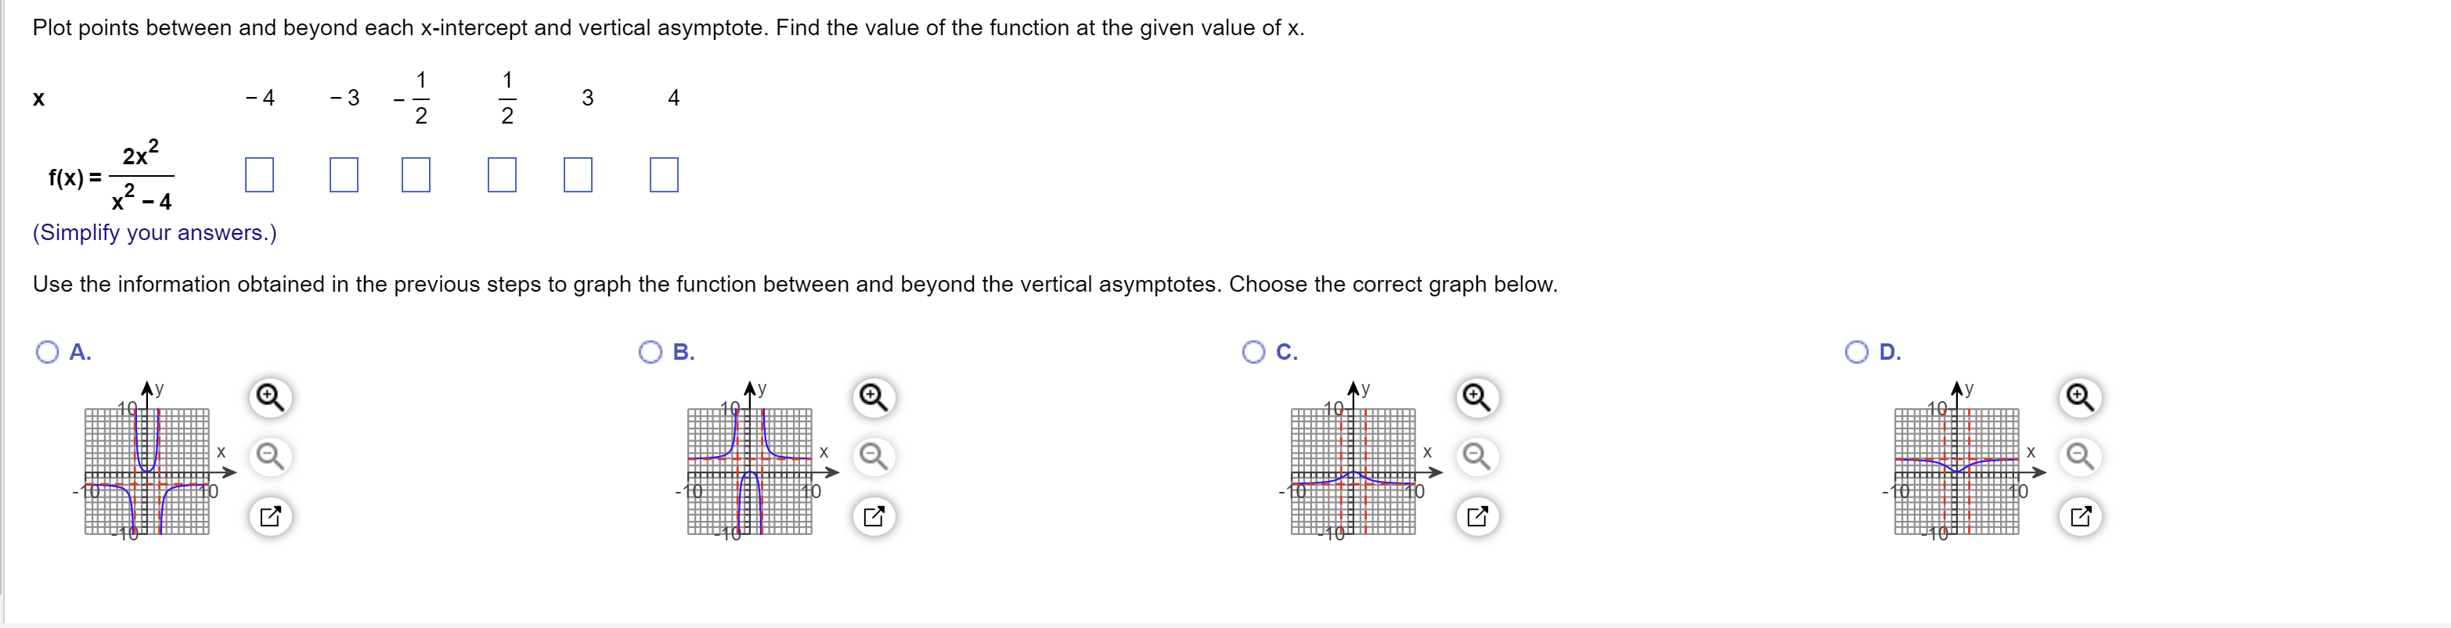Click the zoom-out magnifier beside graph B
2451x628 pixels.
pos(874,457)
